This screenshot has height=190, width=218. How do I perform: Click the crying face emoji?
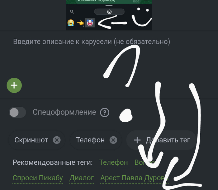[x=71, y=23]
